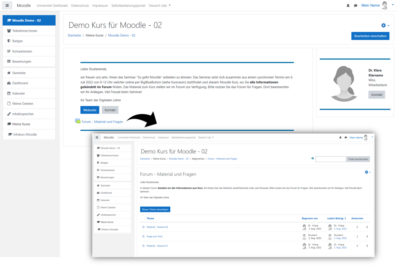397x267 pixels.
Task: Open Teilnehmer/innen in the upper-left sidebar
Action: coord(24,31)
